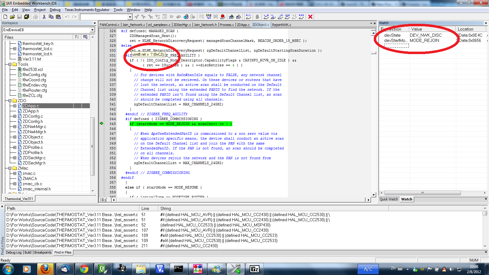The image size is (489, 275).
Task: Click the Save All toolbar icon
Action: pos(27,17)
